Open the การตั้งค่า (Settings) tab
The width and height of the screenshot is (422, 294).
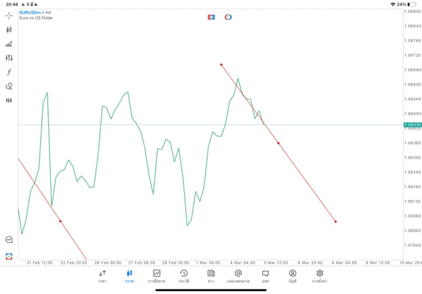click(320, 276)
